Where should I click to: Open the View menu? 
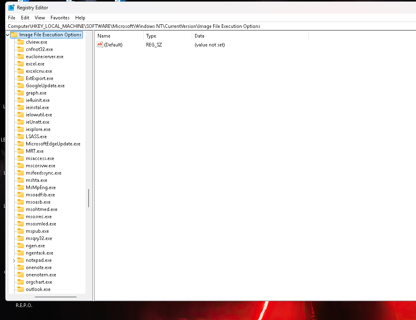[39, 17]
